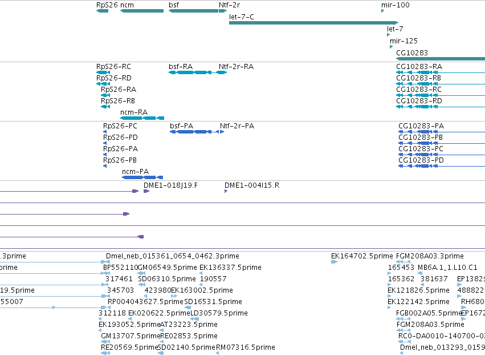Open transcript RpS26-RC label

(x=113, y=67)
